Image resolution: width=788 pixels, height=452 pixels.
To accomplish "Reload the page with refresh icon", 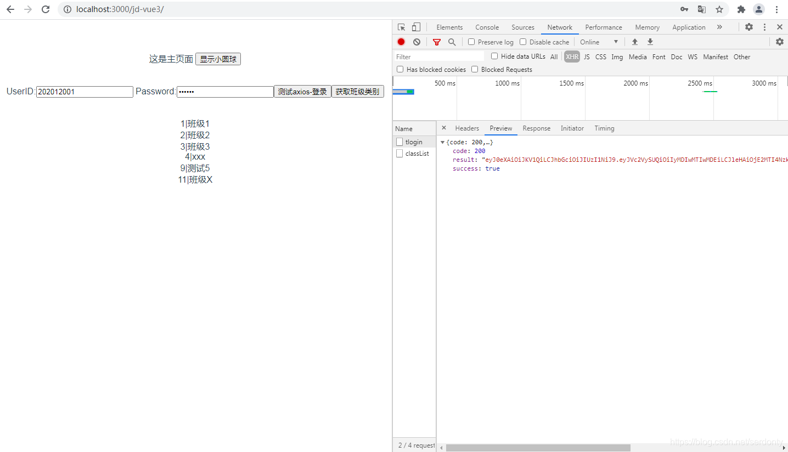I will click(46, 9).
